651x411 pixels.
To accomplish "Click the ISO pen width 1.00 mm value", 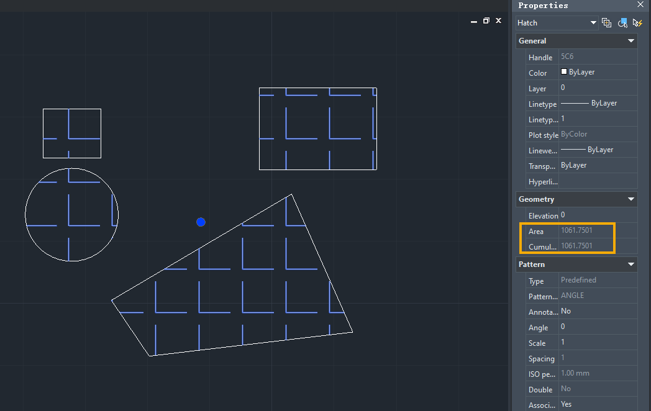I will tap(575, 373).
